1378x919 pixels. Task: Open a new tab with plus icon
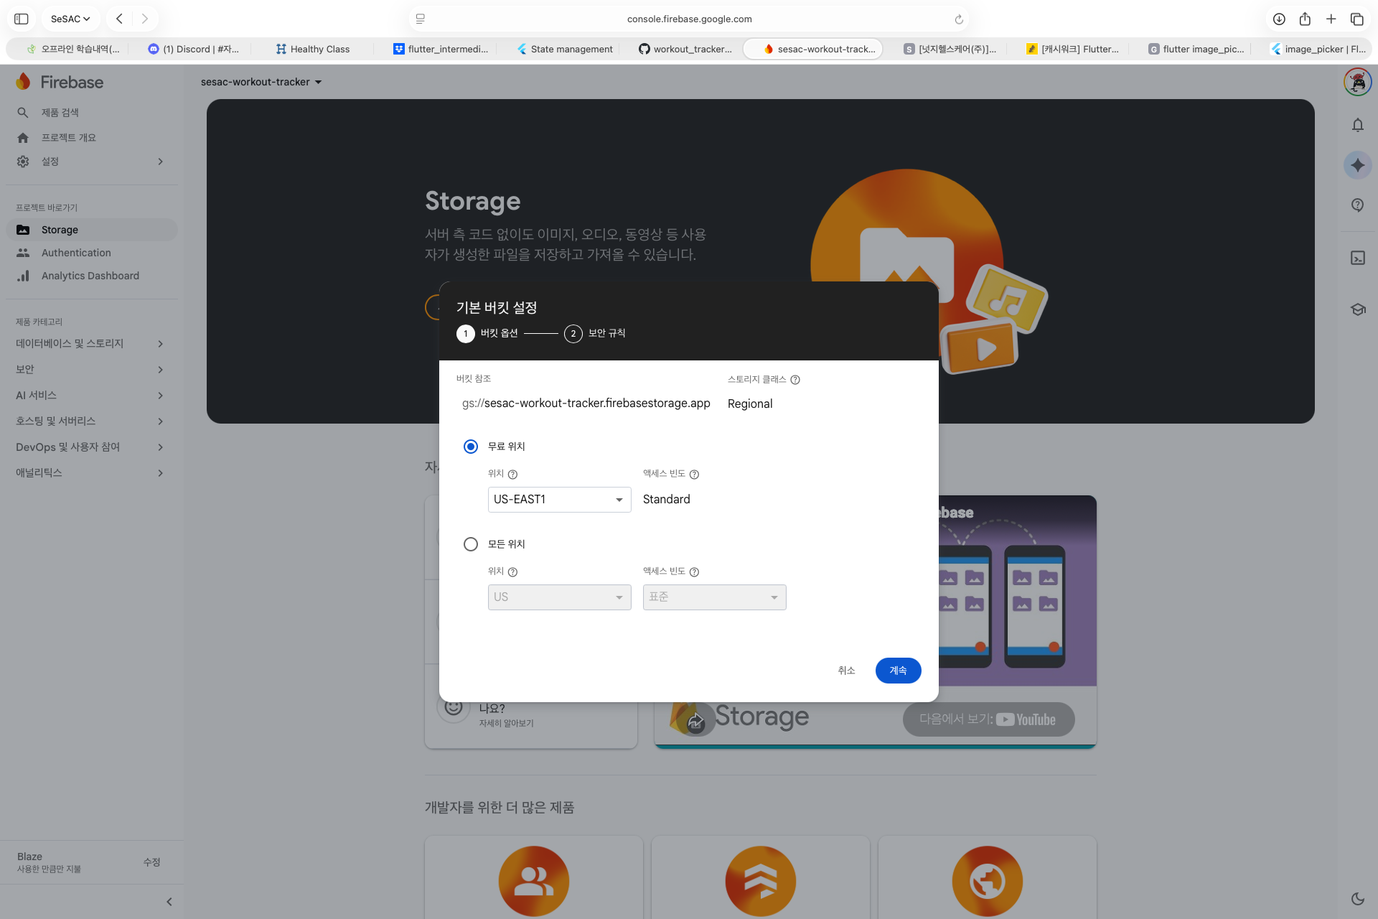1331,19
